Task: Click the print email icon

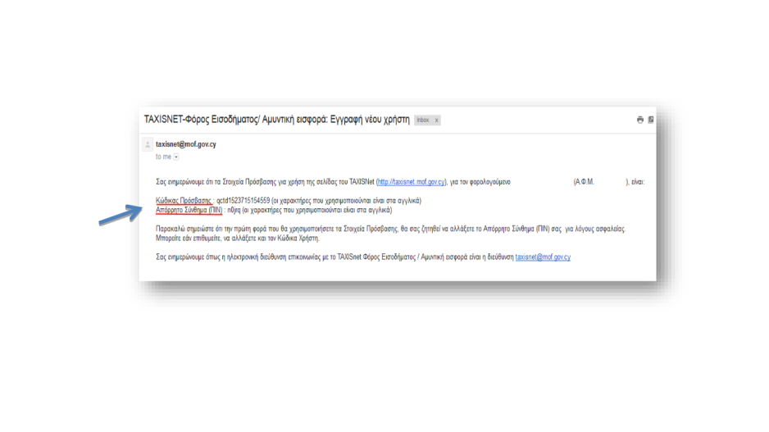Action: coord(639,120)
